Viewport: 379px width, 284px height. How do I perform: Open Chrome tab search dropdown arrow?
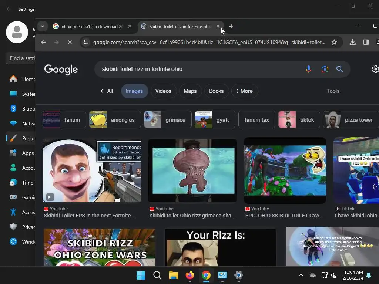43,26
